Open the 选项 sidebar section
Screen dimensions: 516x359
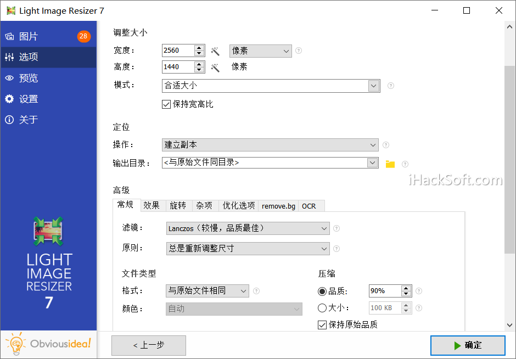48,57
